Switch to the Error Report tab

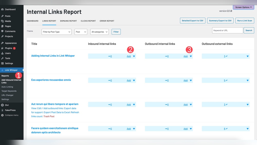107,21
